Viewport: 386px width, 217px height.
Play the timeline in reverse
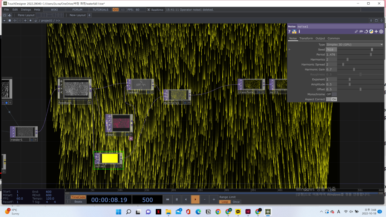point(186,200)
